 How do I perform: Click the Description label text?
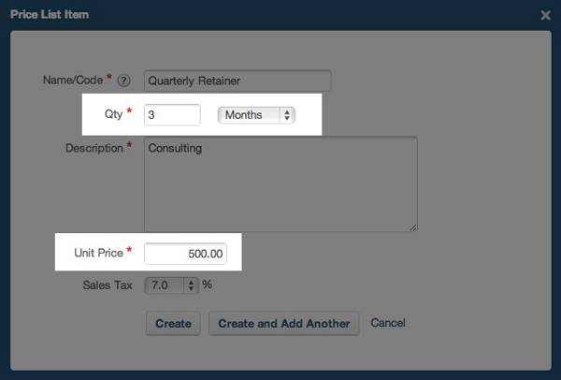pos(93,148)
